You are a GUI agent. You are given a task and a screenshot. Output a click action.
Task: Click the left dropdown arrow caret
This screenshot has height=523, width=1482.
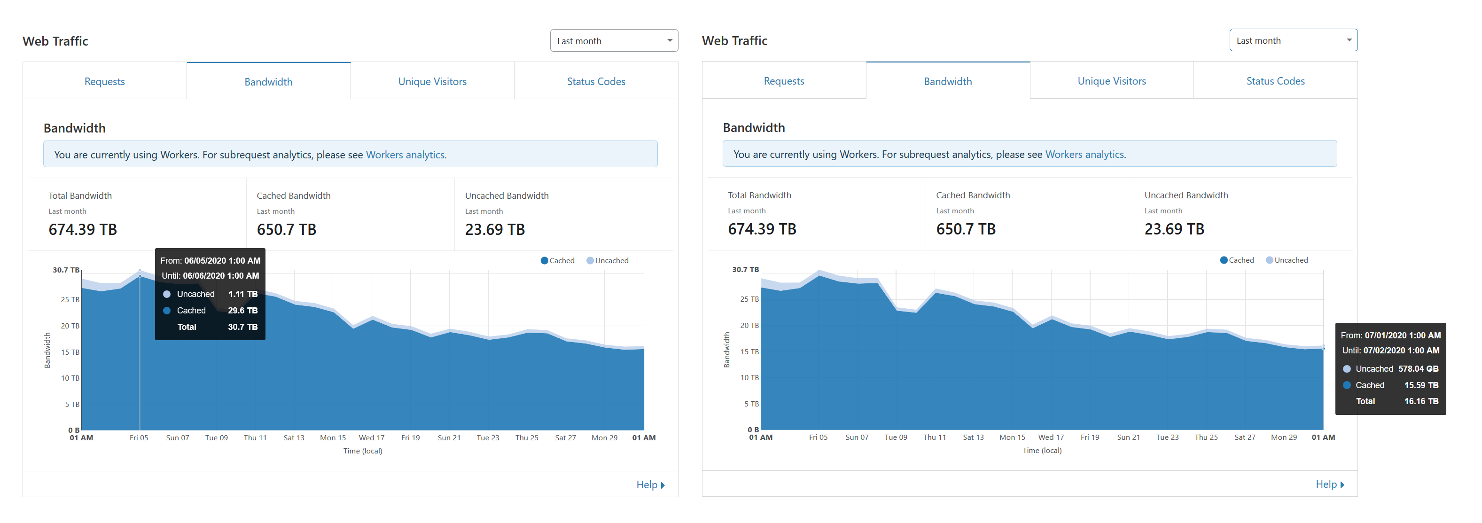click(x=670, y=41)
